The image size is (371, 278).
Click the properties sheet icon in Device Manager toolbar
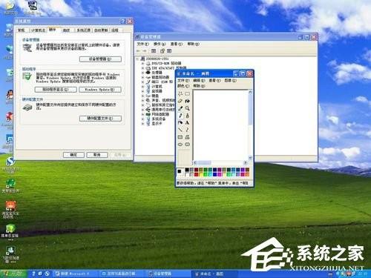pos(162,51)
